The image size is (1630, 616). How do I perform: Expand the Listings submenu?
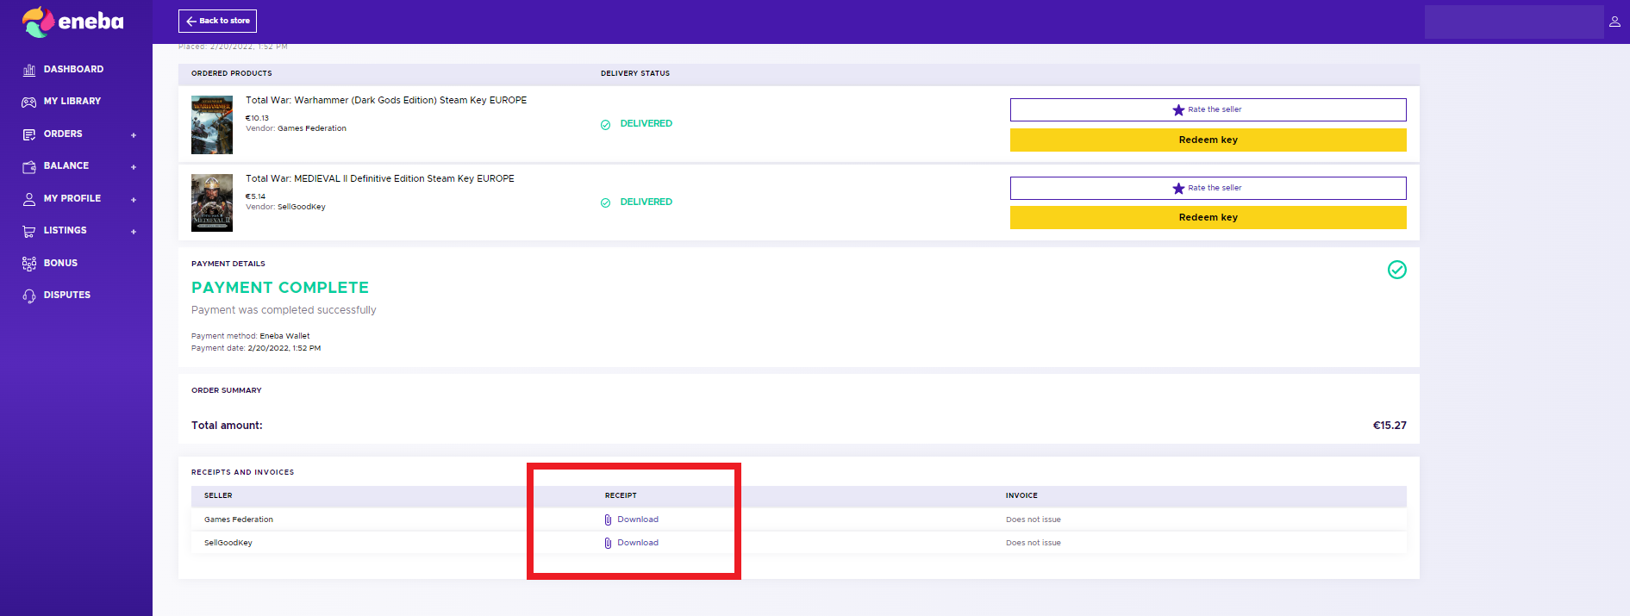[x=134, y=232]
